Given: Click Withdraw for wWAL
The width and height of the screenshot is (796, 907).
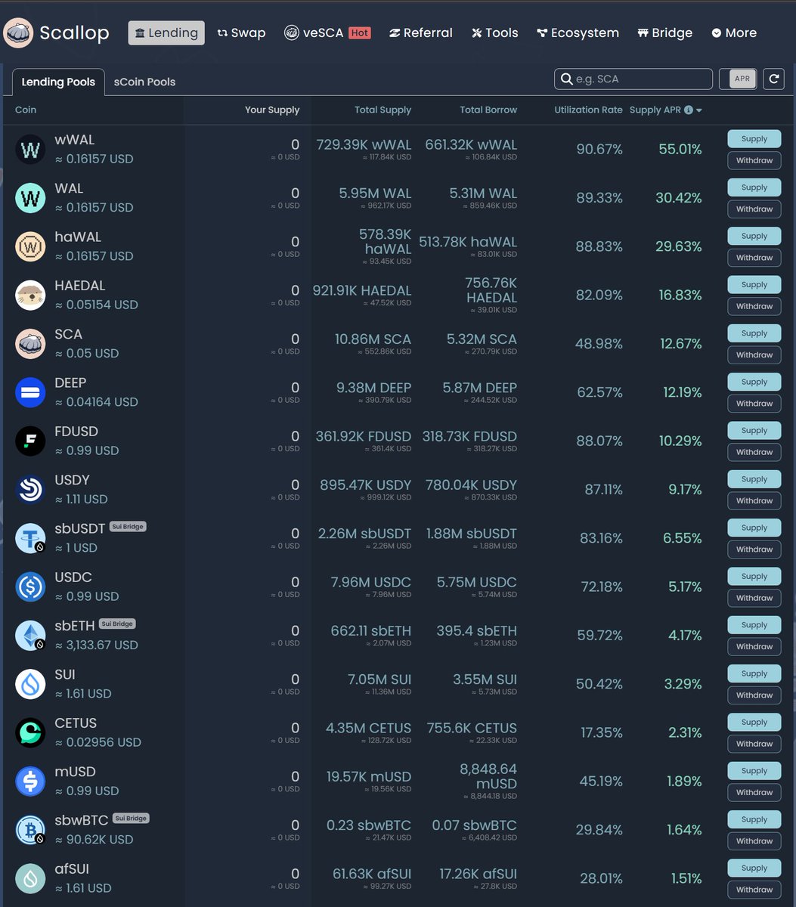Looking at the screenshot, I should [754, 160].
